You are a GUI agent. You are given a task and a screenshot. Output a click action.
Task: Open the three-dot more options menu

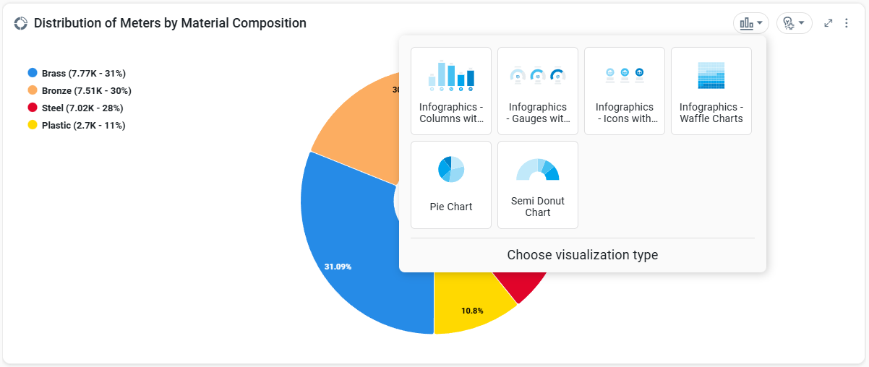pos(847,23)
